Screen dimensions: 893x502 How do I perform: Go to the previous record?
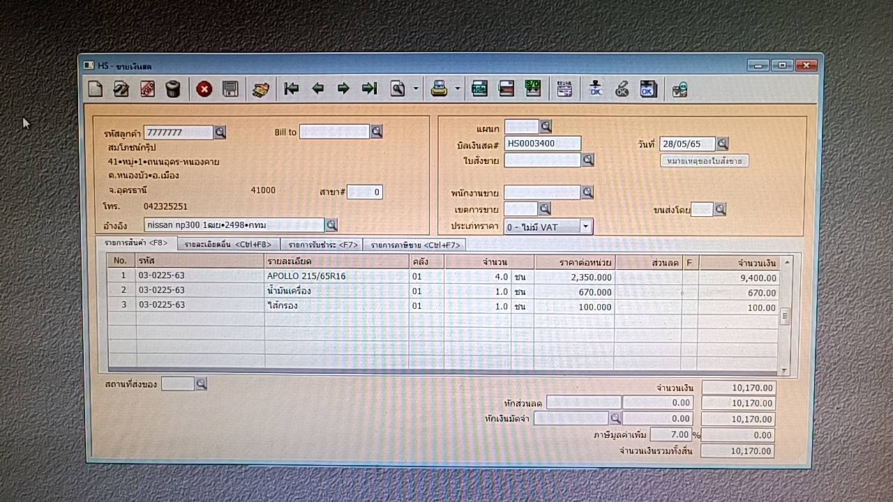317,89
